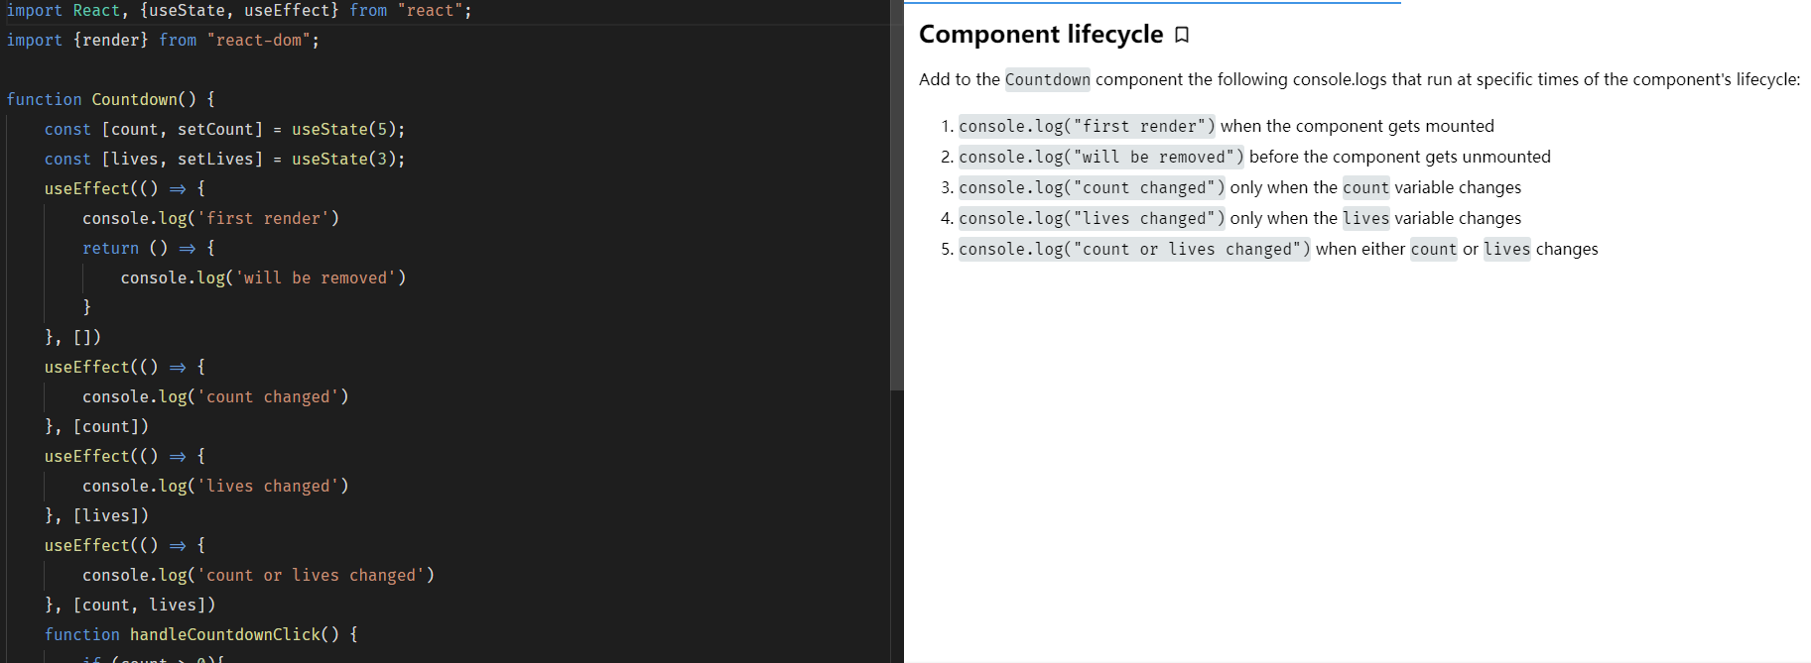Click the Countdown code tag in instructions

pos(1047,80)
